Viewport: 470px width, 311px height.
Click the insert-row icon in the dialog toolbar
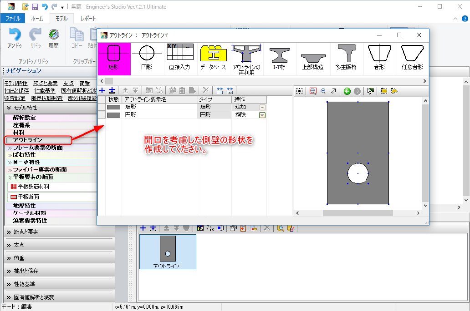112,90
